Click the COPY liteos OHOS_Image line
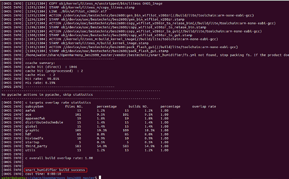The height and width of the screenshot is (179, 289). pyautogui.click(x=82, y=3)
